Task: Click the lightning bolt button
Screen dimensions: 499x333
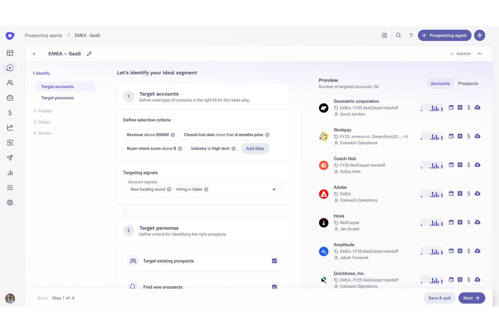Action: (479, 35)
